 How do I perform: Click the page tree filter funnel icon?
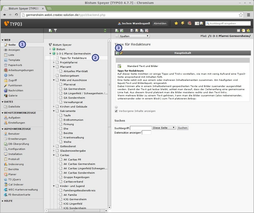click(55, 31)
